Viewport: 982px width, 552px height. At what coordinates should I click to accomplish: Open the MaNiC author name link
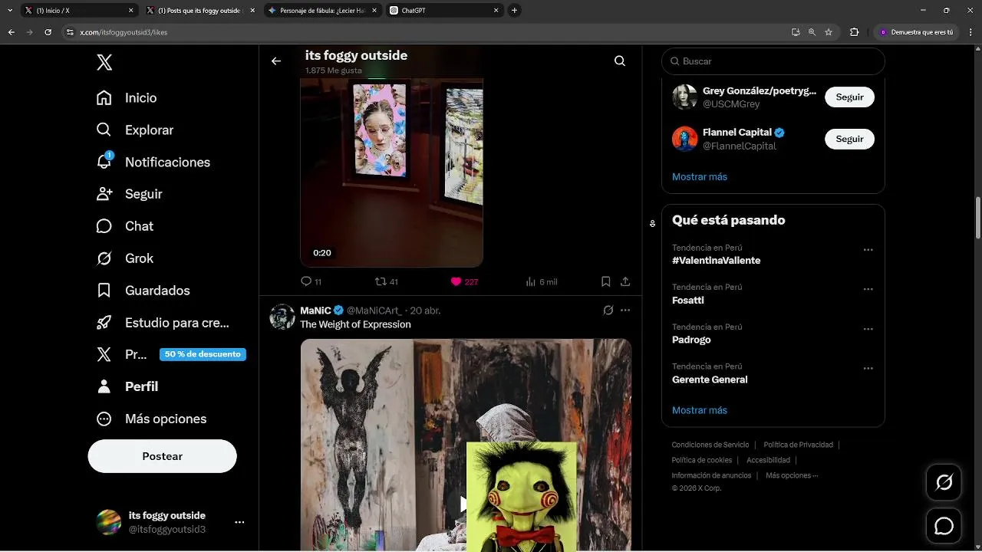pos(315,310)
